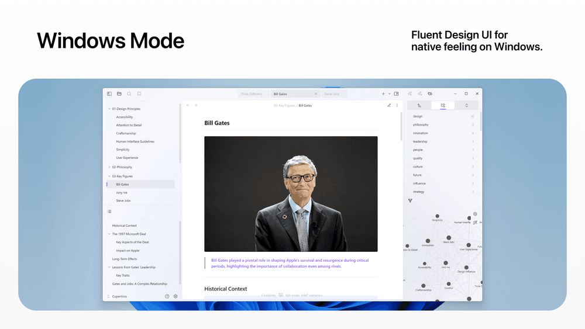
Task: Click the outline list icon
Action: 109,212
